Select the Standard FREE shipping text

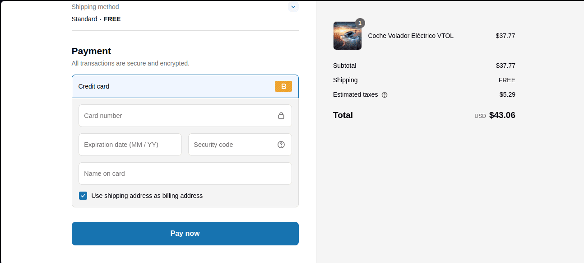(x=96, y=19)
